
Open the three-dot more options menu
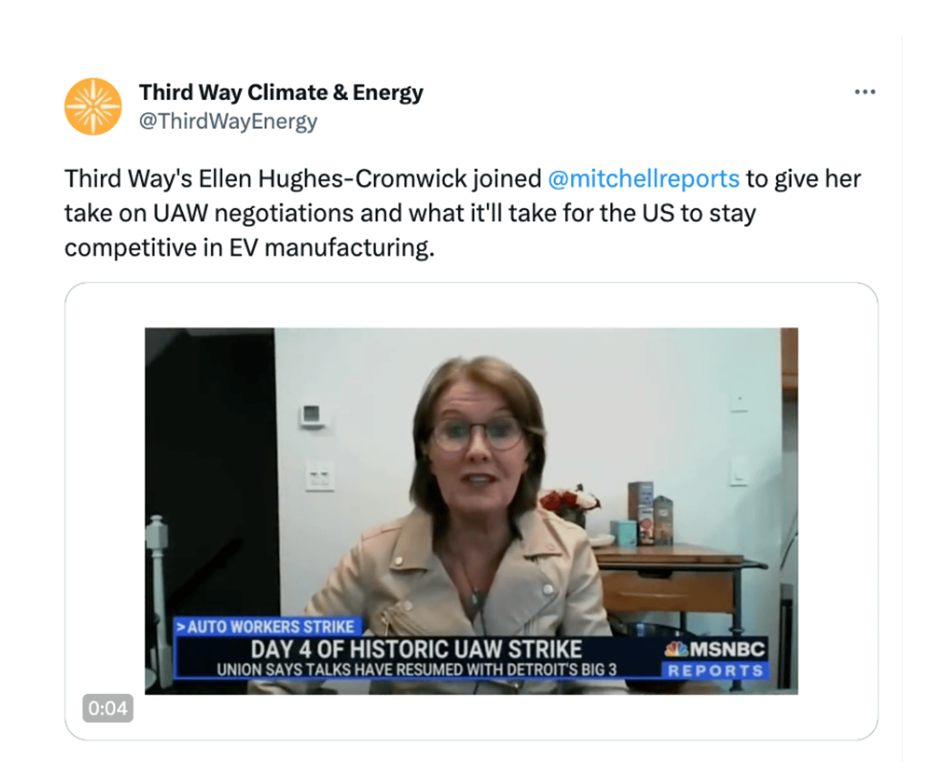(864, 92)
